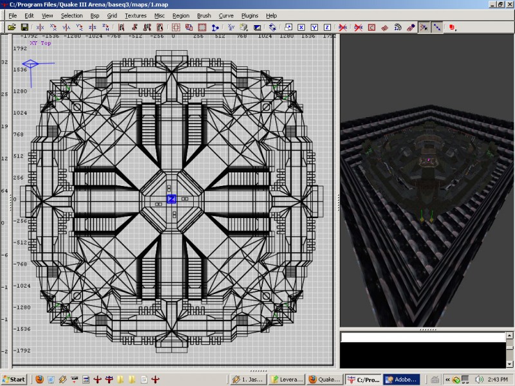The width and height of the screenshot is (515, 386).
Task: Click the texture window scroll up arrow
Action: 509,335
